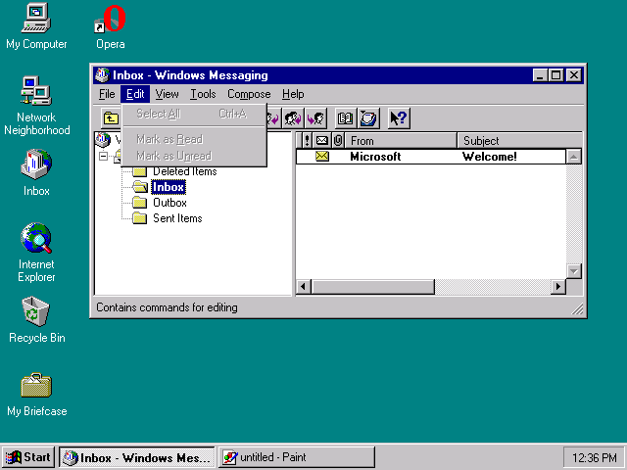Screen dimensions: 627x470
Task: Open the File menu
Action: click(107, 94)
